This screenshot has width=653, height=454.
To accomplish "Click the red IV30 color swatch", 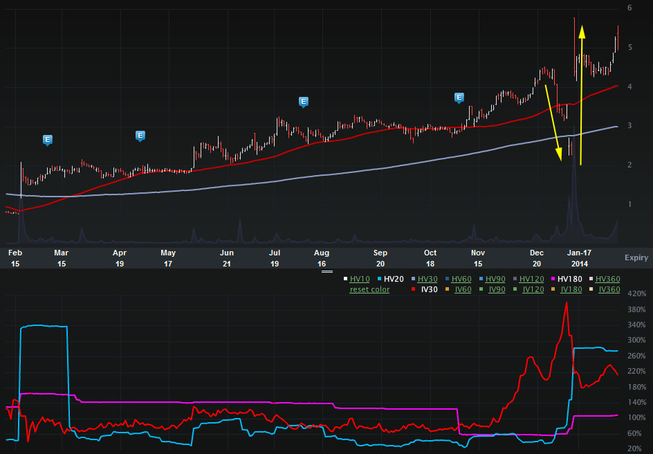I will (414, 289).
